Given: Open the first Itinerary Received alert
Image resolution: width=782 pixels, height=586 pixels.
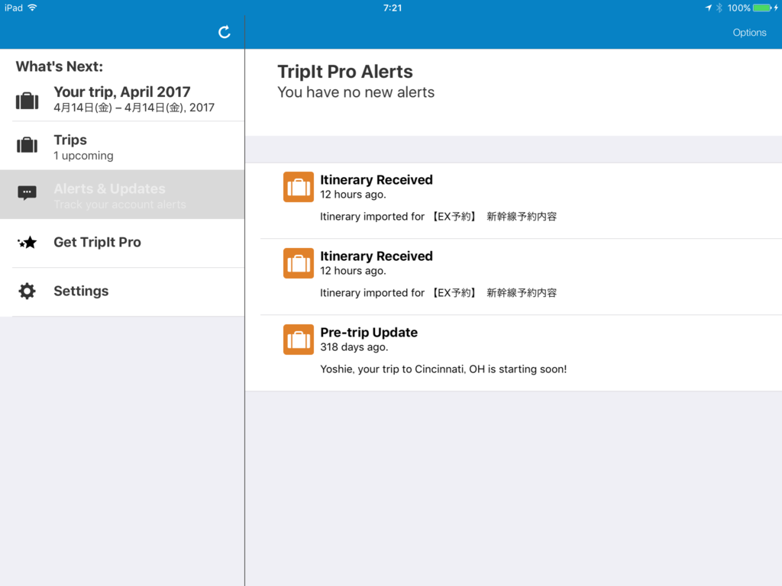Looking at the screenshot, I should pyautogui.click(x=514, y=201).
